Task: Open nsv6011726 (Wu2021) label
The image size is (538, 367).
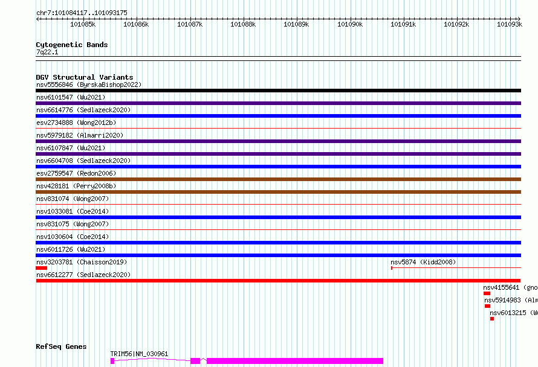Action: (71, 249)
